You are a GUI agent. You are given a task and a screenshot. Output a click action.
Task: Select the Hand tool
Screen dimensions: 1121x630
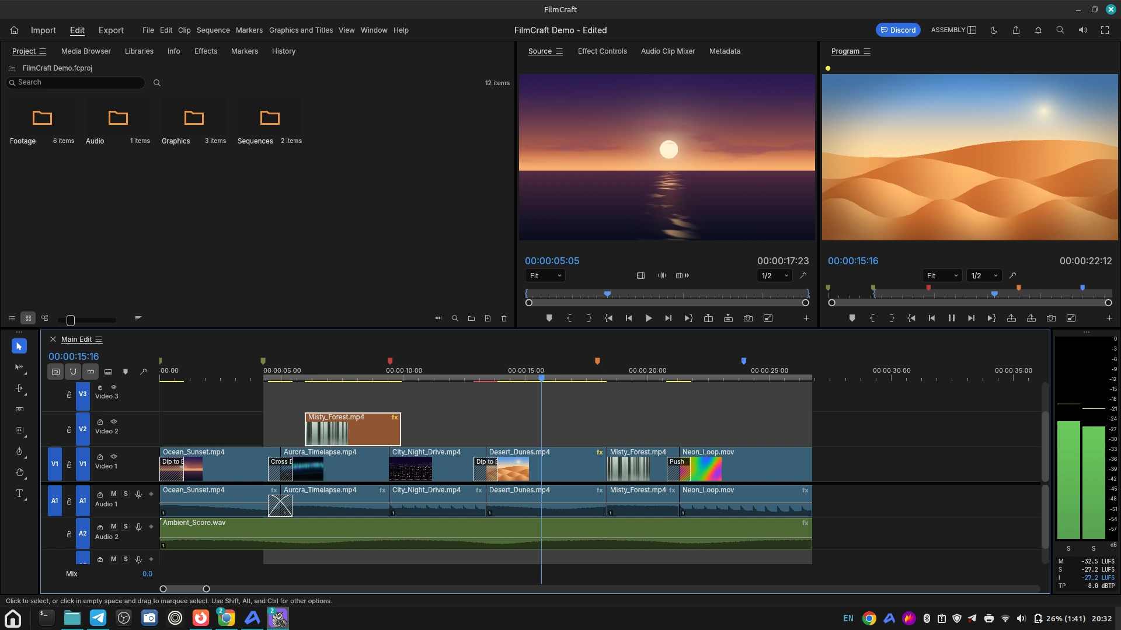pos(19,473)
